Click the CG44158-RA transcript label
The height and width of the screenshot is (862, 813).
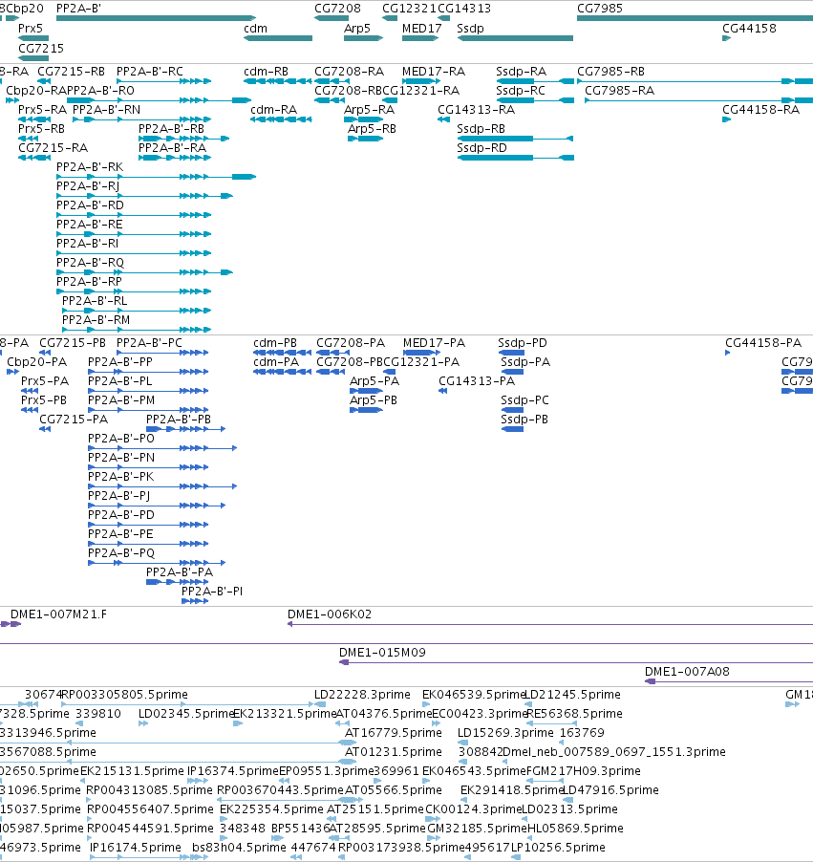(760, 109)
